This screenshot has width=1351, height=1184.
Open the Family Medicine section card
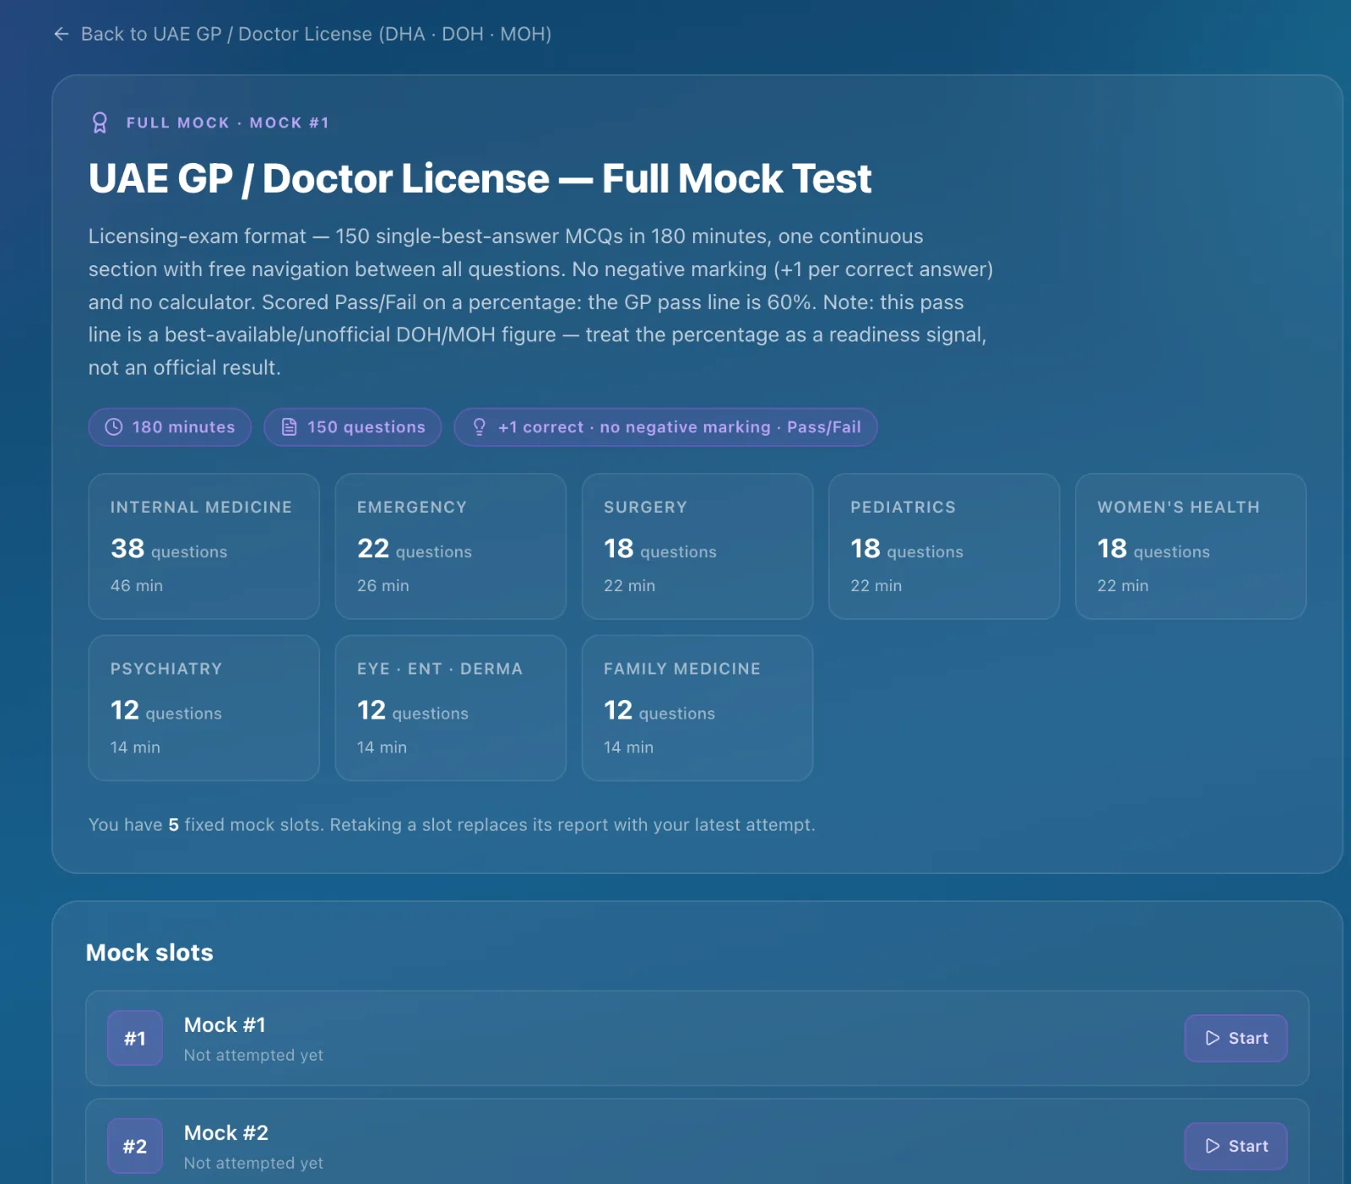point(697,708)
